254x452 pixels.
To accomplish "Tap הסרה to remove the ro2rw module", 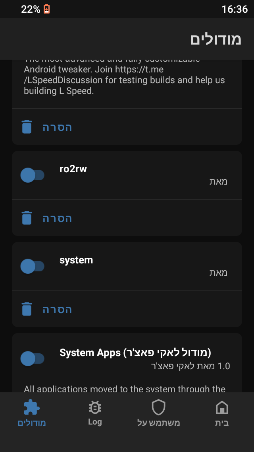I will pos(57,218).
